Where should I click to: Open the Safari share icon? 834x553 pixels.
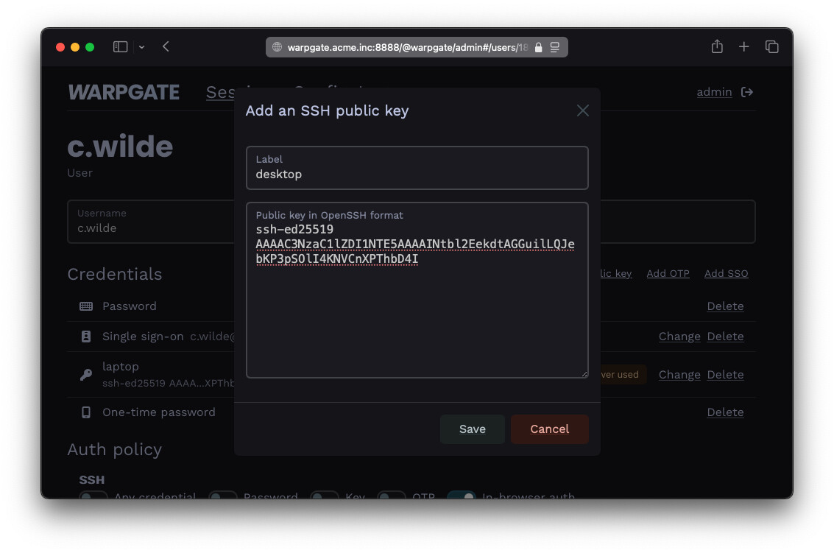point(717,47)
